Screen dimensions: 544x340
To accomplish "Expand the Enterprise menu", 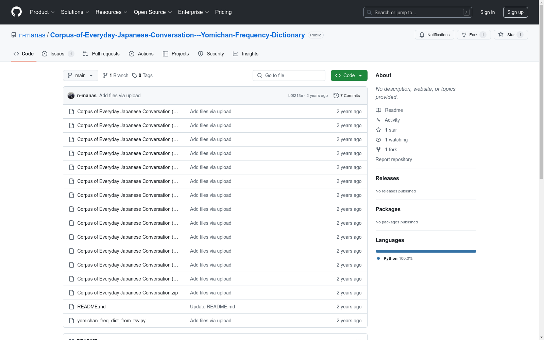I will pos(193,12).
